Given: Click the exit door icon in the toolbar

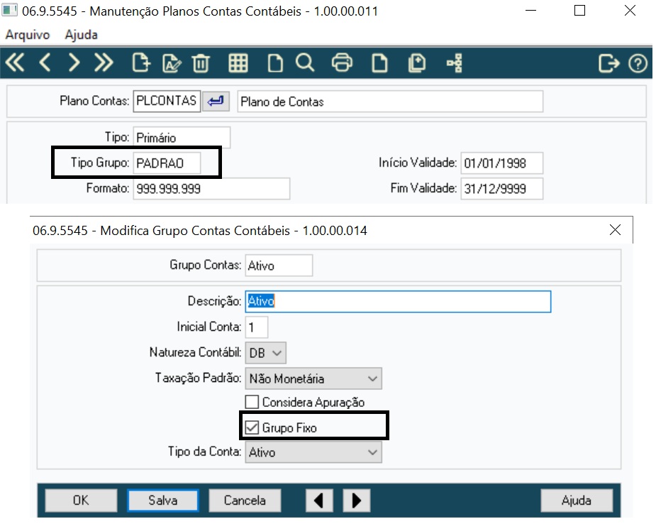Looking at the screenshot, I should (608, 64).
